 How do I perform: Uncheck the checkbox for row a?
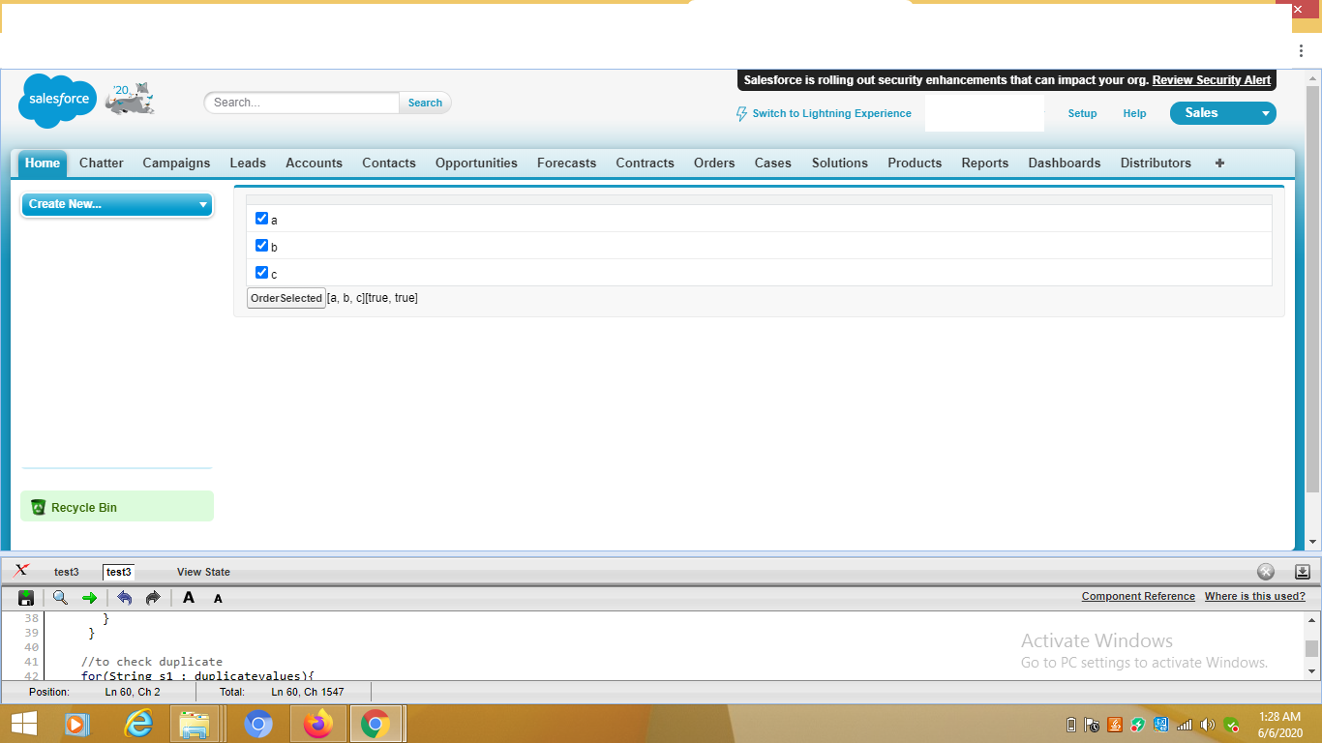(261, 219)
